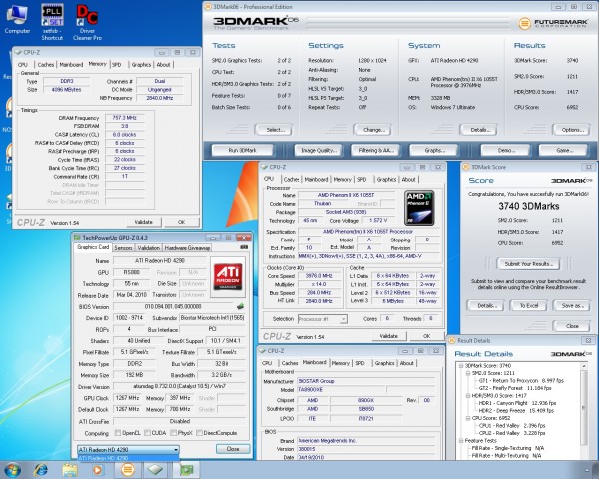Image resolution: width=599 pixels, height=479 pixels.
Task: Open Graphics tab in CPU-Z CPU window
Action: click(x=386, y=179)
